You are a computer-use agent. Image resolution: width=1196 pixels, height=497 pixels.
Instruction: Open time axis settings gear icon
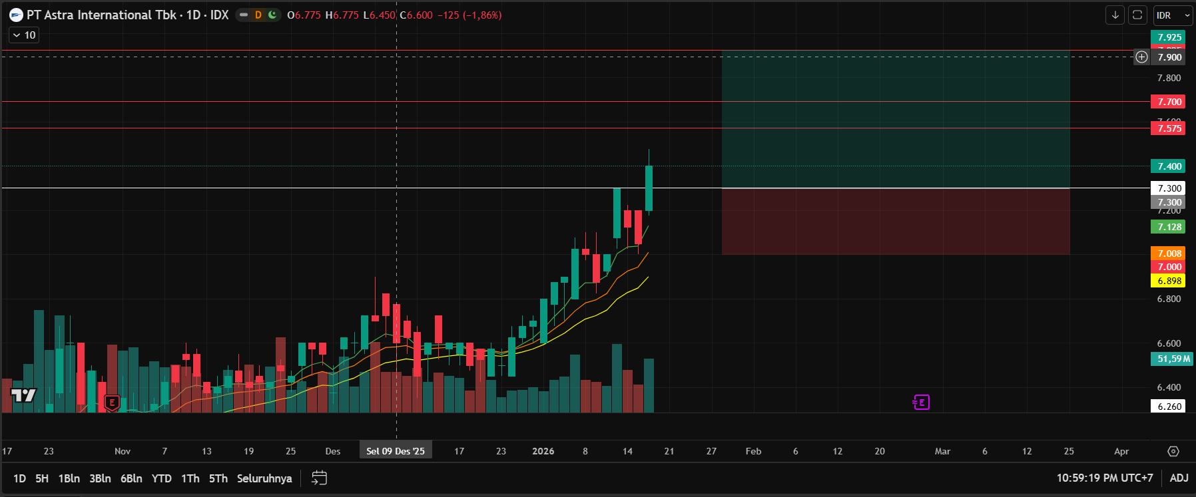click(x=1173, y=451)
